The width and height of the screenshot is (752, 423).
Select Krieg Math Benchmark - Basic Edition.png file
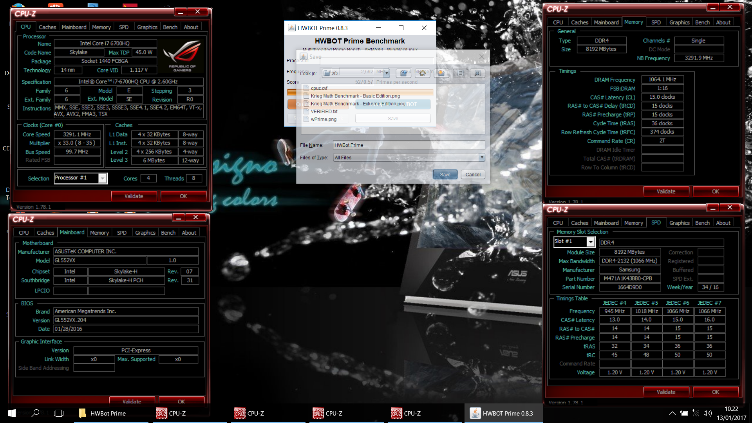coord(352,96)
